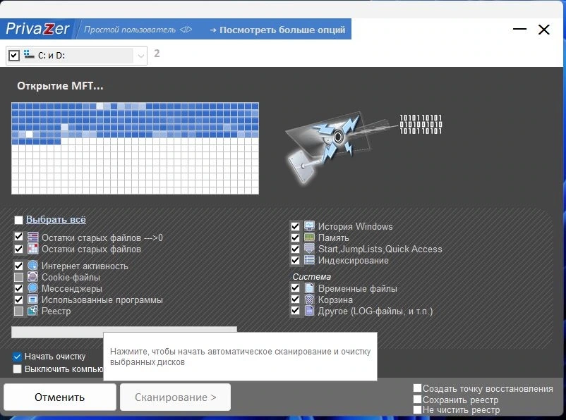Click the Cookie-файлы icon
The width and height of the screenshot is (566, 420).
(x=33, y=277)
